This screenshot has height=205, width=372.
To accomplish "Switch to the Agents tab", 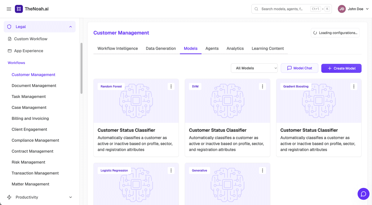I will 212,48.
